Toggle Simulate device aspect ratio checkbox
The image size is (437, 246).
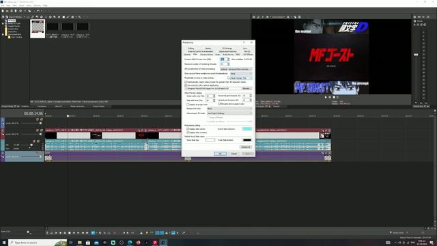220,104
